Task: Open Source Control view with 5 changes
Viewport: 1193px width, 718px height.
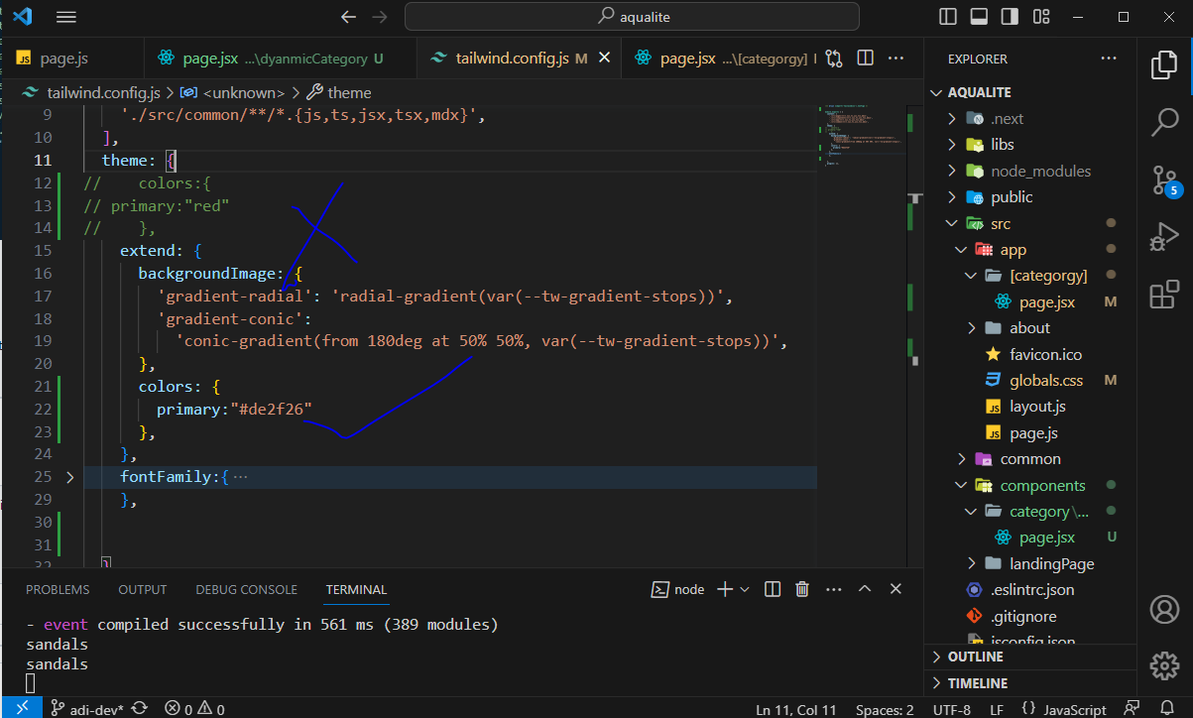Action: pyautogui.click(x=1163, y=180)
